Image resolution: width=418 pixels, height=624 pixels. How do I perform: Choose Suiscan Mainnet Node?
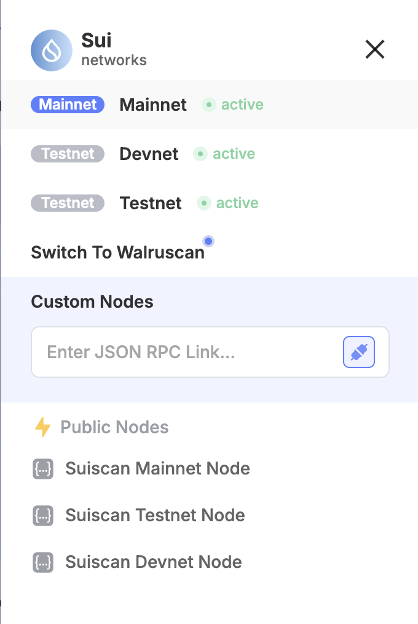(158, 468)
